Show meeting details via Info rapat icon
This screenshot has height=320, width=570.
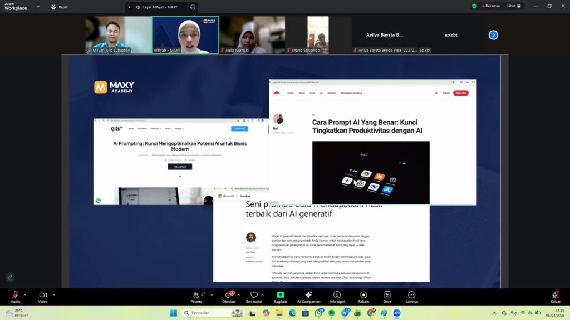pyautogui.click(x=337, y=296)
